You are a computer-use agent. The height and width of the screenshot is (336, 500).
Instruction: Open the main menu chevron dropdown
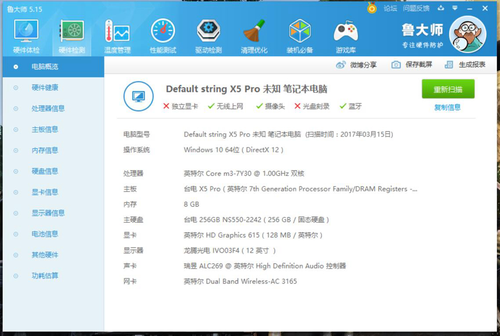(x=455, y=8)
